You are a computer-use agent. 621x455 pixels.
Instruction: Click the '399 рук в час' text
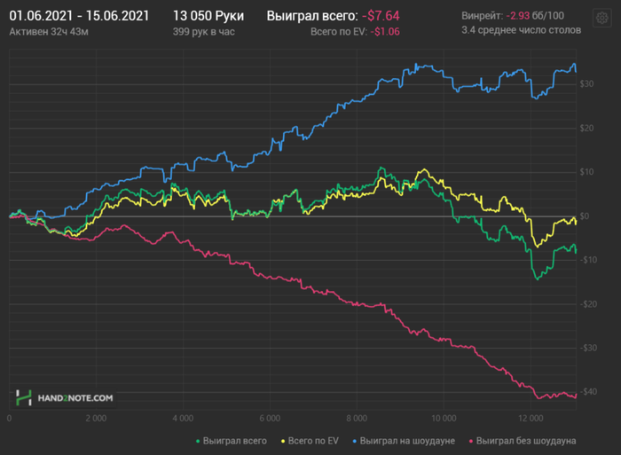click(203, 32)
